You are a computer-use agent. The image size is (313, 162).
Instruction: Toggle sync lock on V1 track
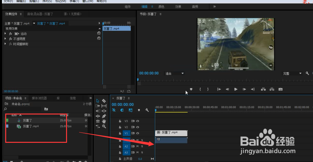click(133, 133)
